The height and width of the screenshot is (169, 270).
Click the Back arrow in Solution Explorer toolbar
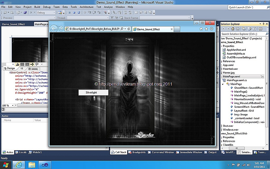click(224, 29)
